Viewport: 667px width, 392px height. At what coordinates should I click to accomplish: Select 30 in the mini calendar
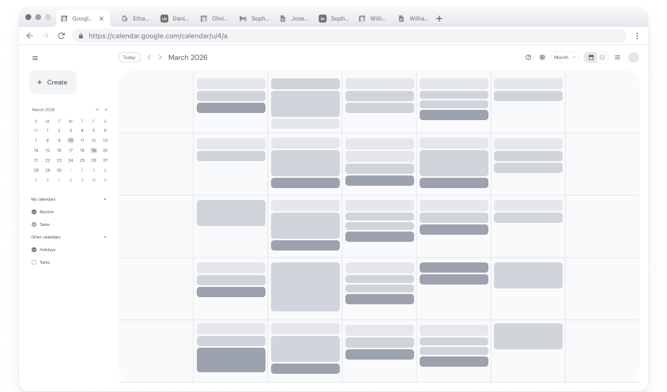click(x=59, y=170)
